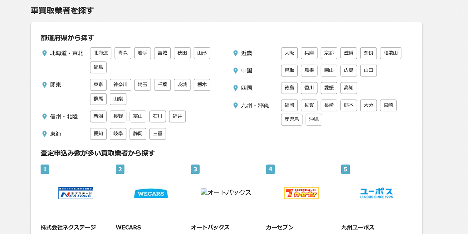The width and height of the screenshot is (468, 234).
Task: Select the 富山 prefecture button
Action: point(138,116)
